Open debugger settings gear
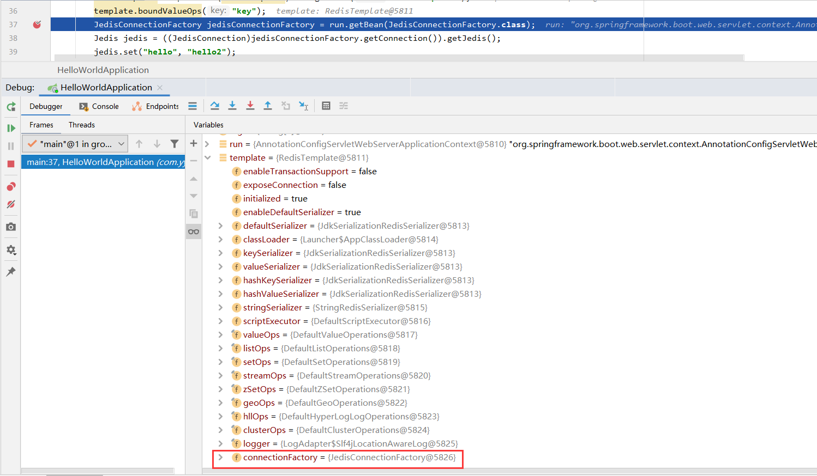817x476 pixels. pyautogui.click(x=11, y=250)
